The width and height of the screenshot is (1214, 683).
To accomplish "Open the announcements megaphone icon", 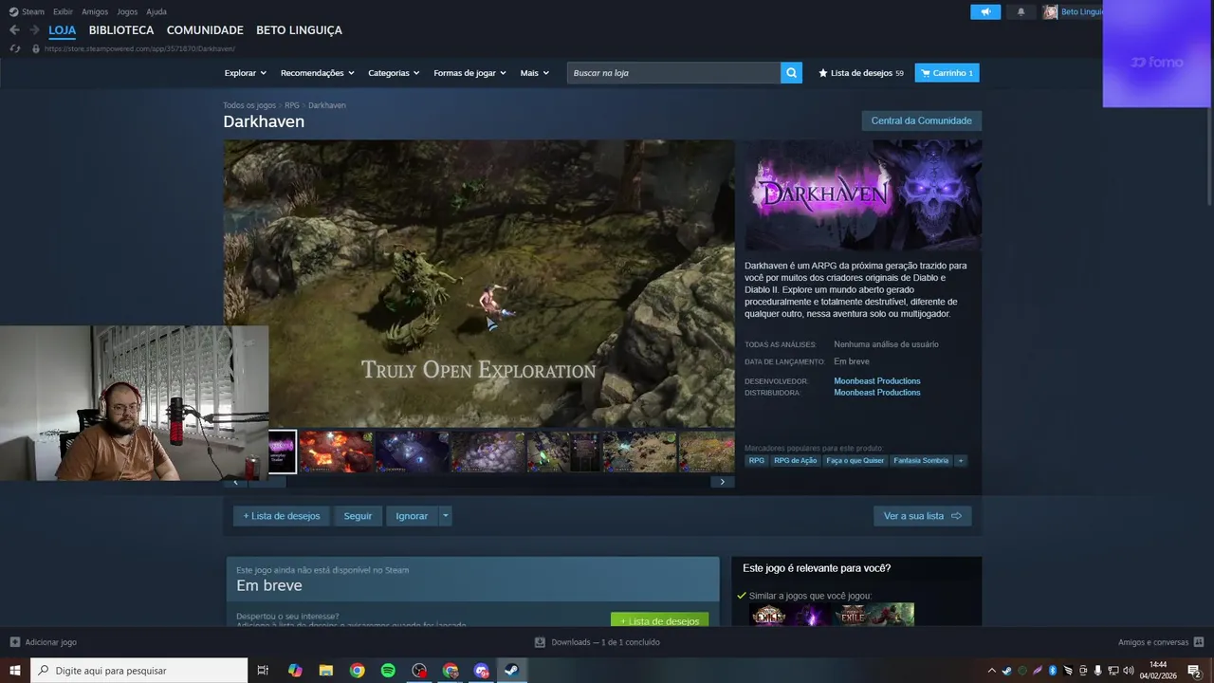I will (x=985, y=11).
